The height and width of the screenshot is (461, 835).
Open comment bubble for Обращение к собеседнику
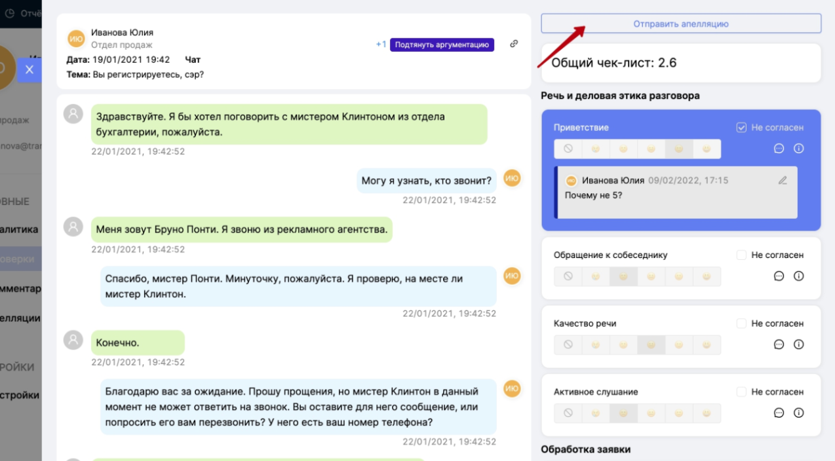[779, 276]
